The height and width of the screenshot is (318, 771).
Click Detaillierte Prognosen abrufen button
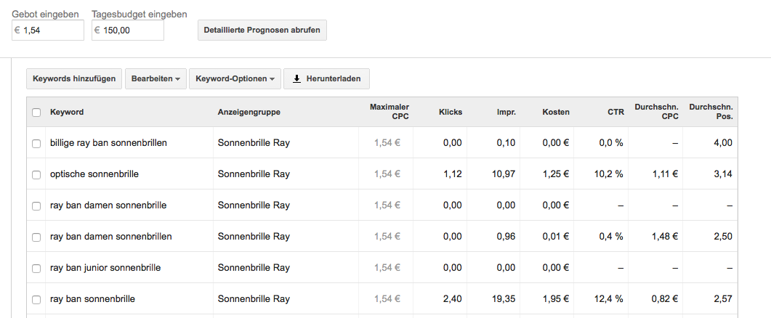click(262, 30)
